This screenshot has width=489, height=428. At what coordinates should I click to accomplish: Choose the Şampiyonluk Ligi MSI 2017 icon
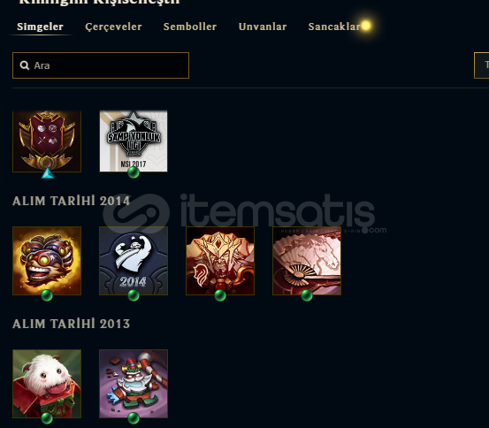click(134, 141)
